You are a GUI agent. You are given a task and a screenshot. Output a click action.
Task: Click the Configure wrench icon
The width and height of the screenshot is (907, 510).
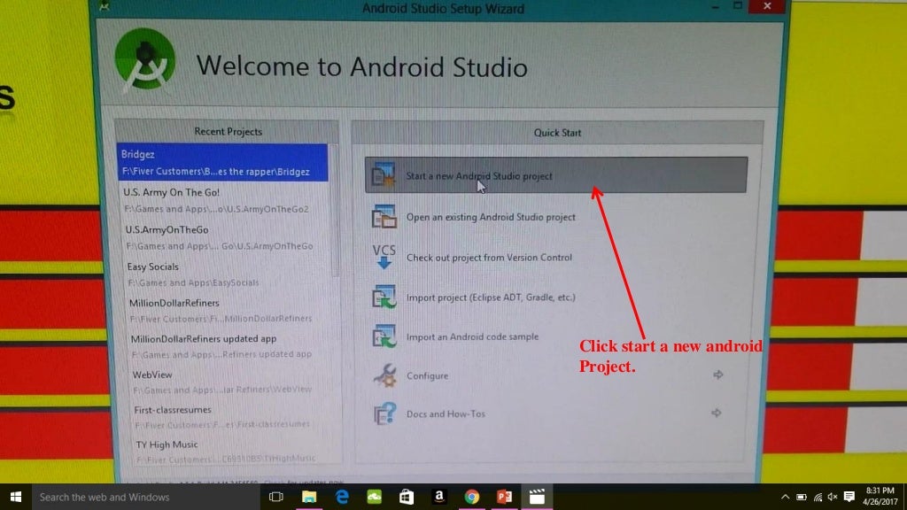point(384,375)
